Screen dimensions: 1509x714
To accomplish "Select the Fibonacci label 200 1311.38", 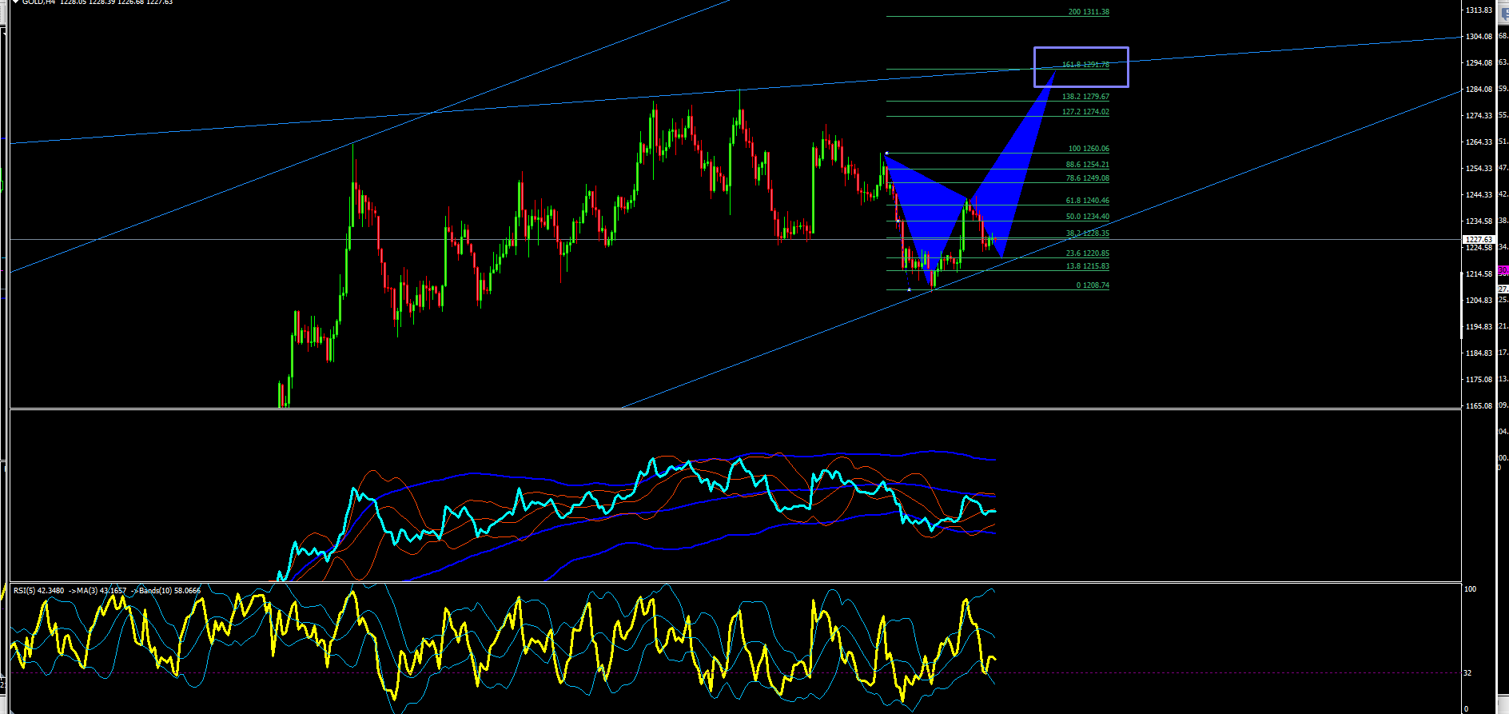I will (x=1089, y=12).
